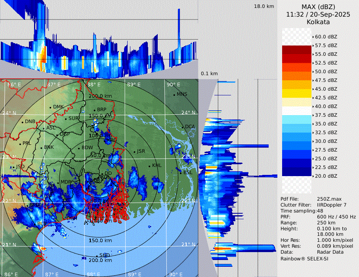The image size is (359, 277).
Task: Click the BDW station marker dot
Action: tap(79, 148)
